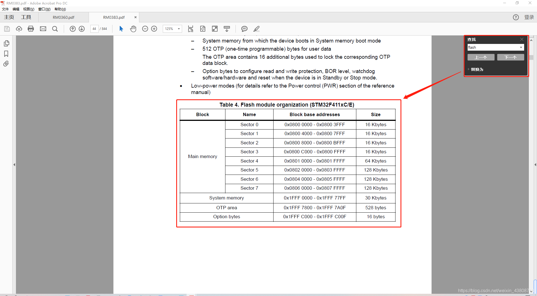Go to next page arrow
This screenshot has height=296, width=537.
click(82, 29)
